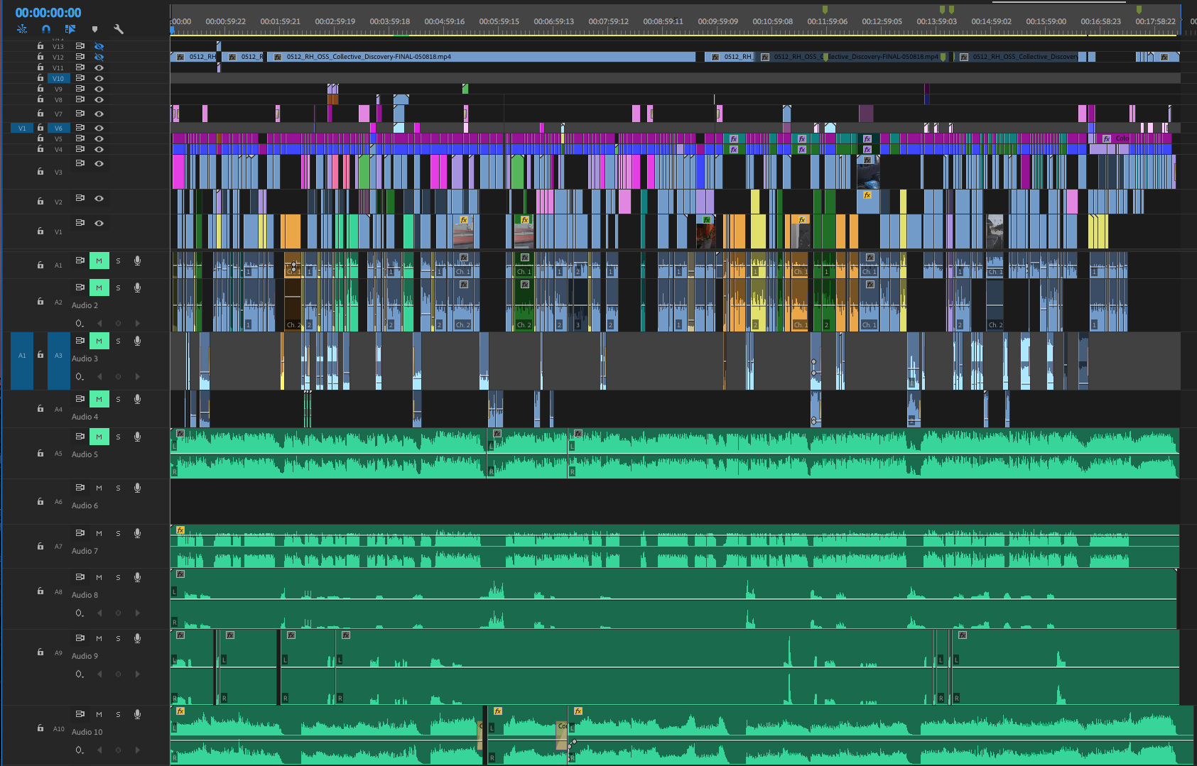Solo the Audio 8 track

point(118,578)
